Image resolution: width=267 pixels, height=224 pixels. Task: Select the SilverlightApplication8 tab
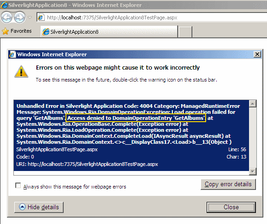[x=109, y=32]
